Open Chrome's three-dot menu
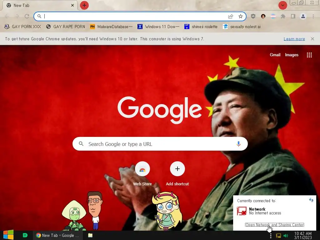 (313, 16)
